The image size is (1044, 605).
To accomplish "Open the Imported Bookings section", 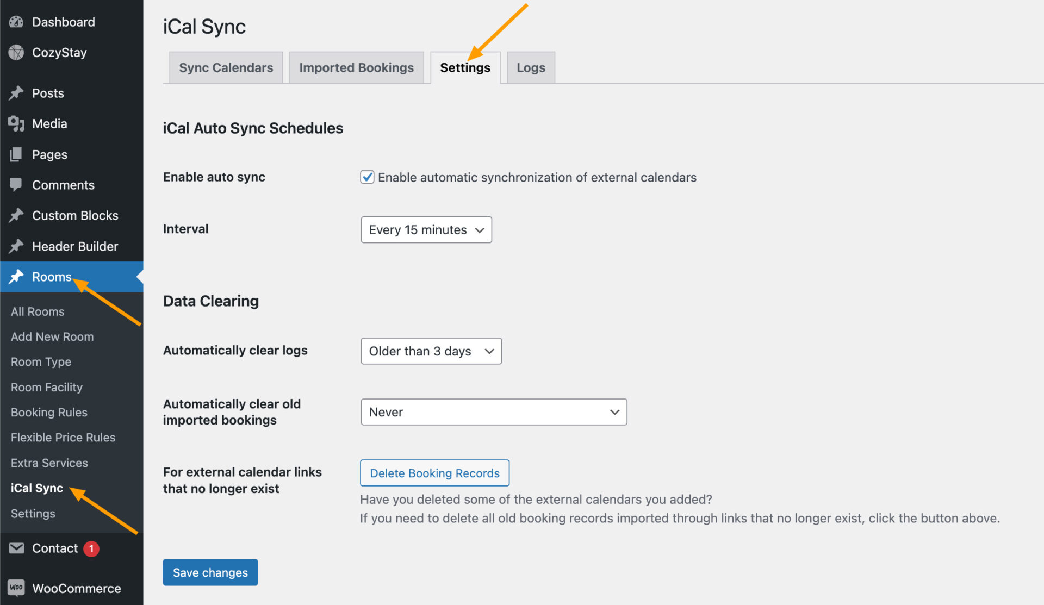I will point(356,67).
